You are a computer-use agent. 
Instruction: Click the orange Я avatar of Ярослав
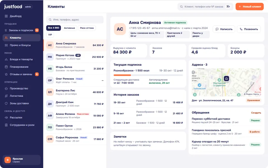(8, 160)
